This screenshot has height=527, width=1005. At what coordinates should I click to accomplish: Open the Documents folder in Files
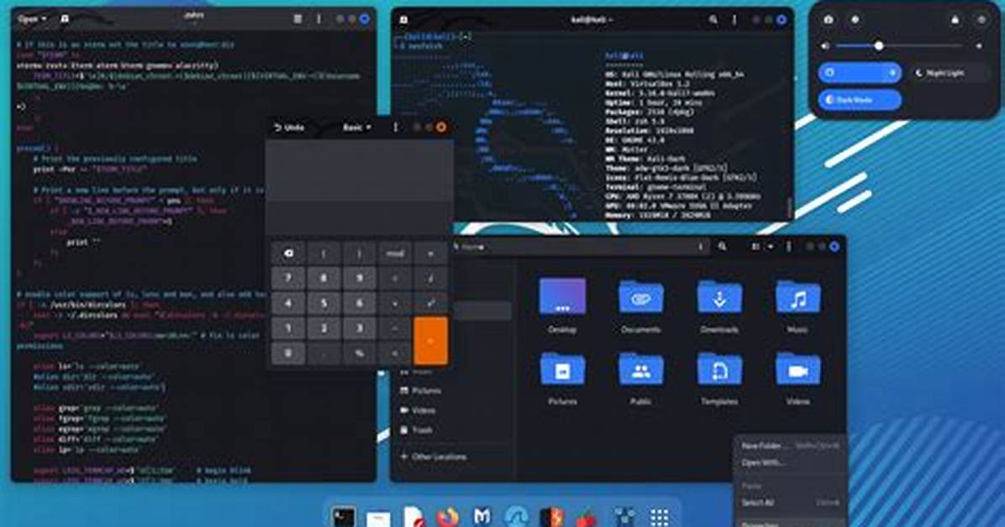(640, 298)
